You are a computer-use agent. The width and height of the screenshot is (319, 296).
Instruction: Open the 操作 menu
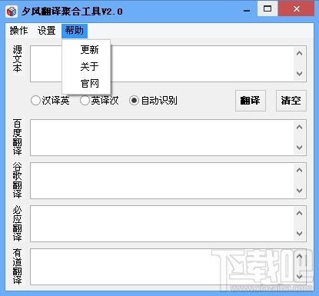point(18,31)
